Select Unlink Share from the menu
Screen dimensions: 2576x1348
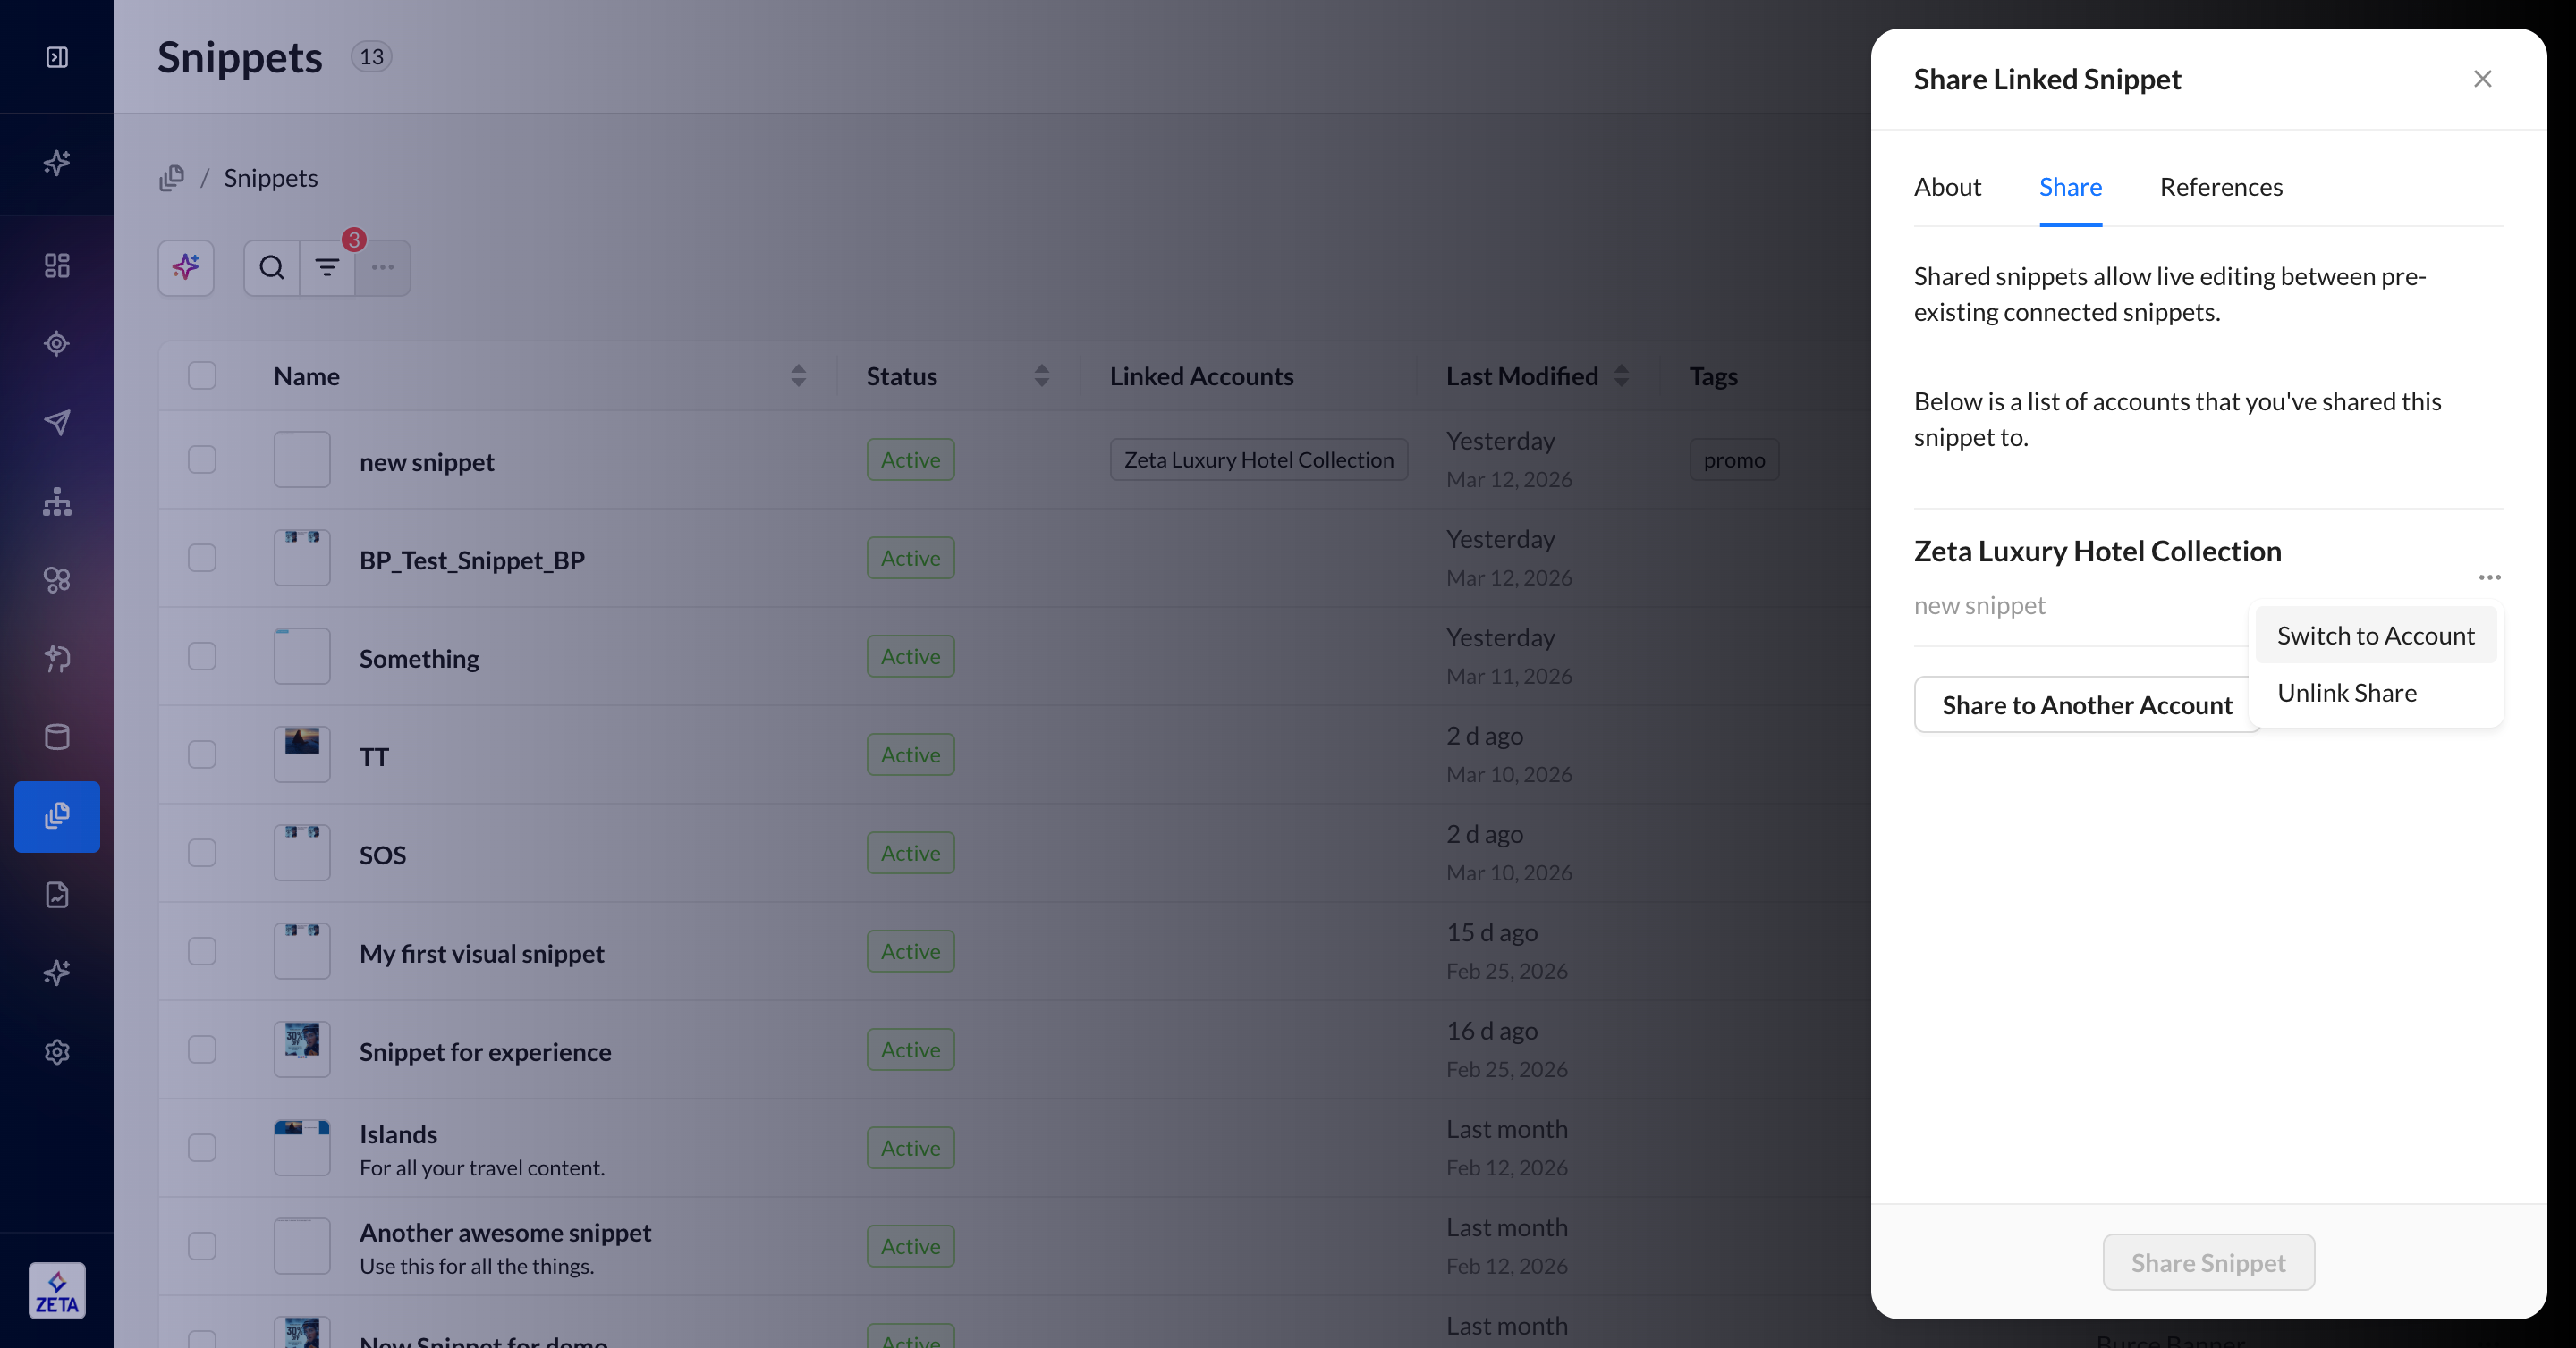click(2346, 693)
